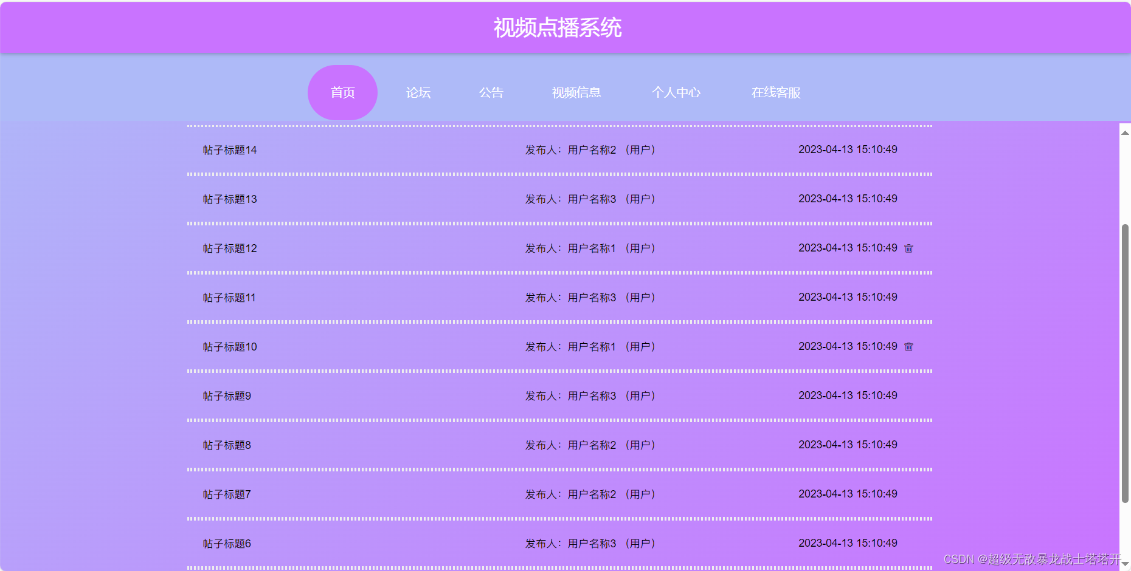
Task: Click publisher 用户名称1 on 帖子标题10 row
Action: pos(592,347)
